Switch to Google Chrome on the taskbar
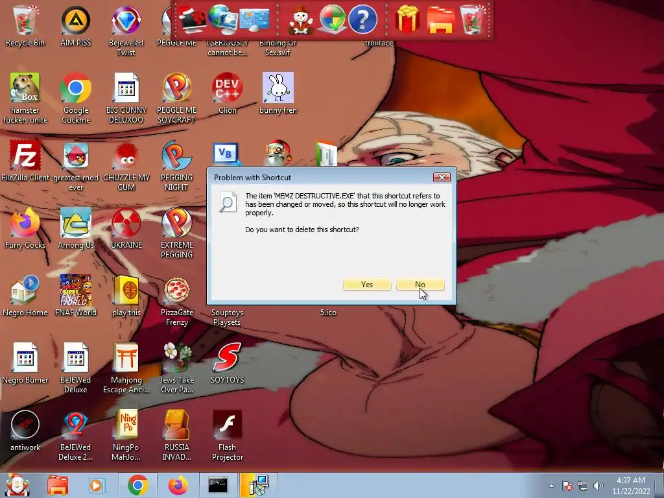The width and height of the screenshot is (664, 498). [137, 485]
